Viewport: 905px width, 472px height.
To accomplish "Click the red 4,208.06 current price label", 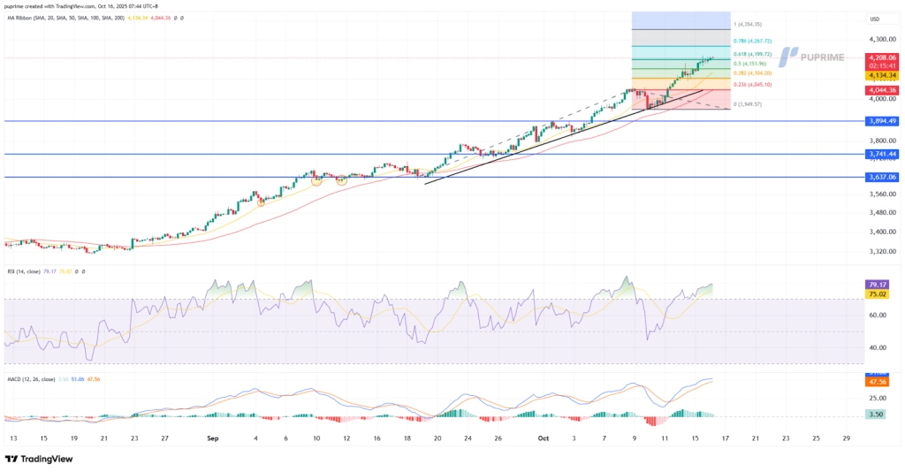I will coord(882,57).
